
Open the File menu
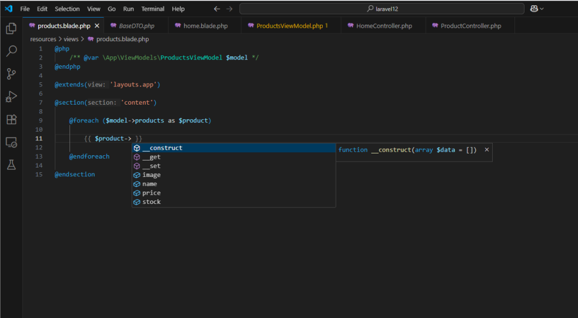25,9
